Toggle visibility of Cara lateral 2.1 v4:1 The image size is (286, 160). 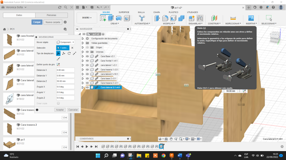point(87,87)
